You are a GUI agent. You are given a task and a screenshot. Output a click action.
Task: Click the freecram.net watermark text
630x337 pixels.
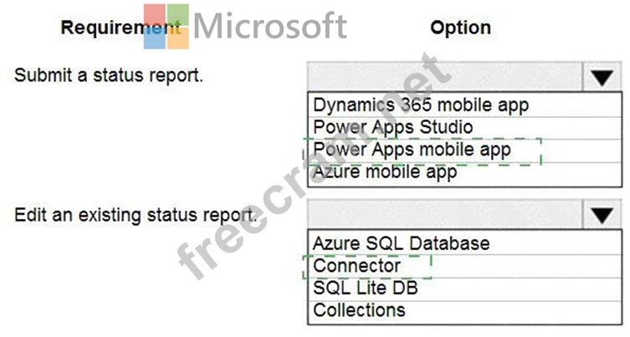pos(315,166)
